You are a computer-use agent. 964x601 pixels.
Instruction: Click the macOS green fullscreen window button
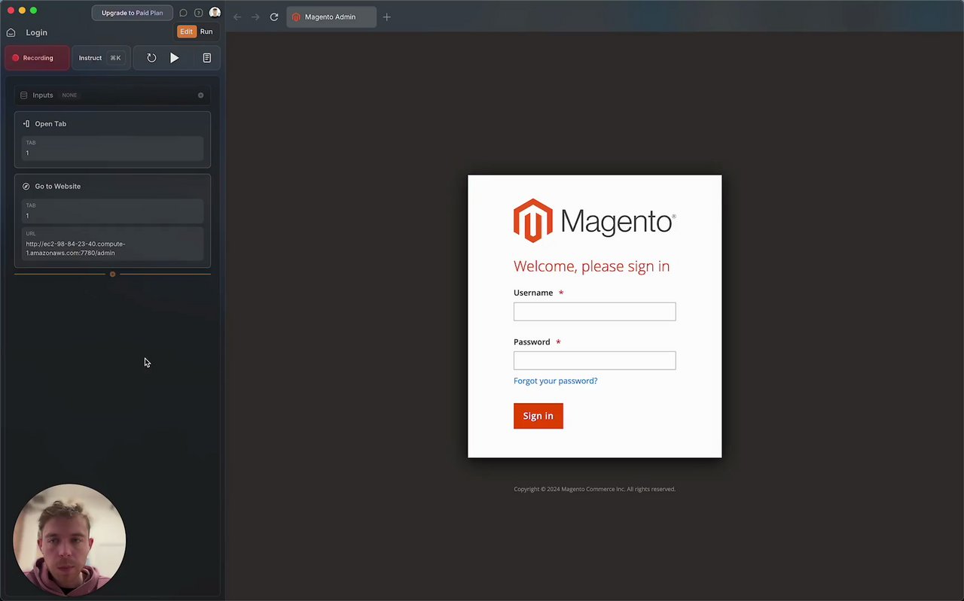tap(33, 11)
